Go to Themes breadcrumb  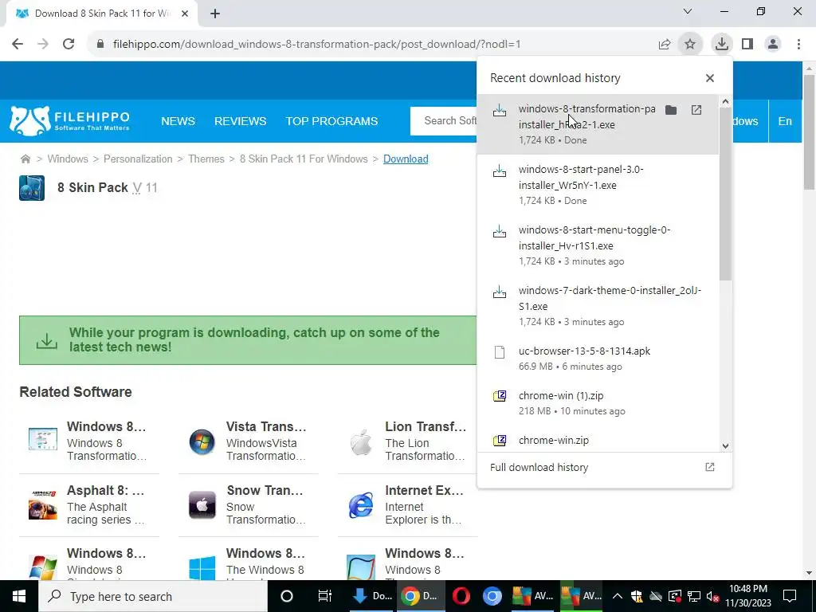point(206,159)
